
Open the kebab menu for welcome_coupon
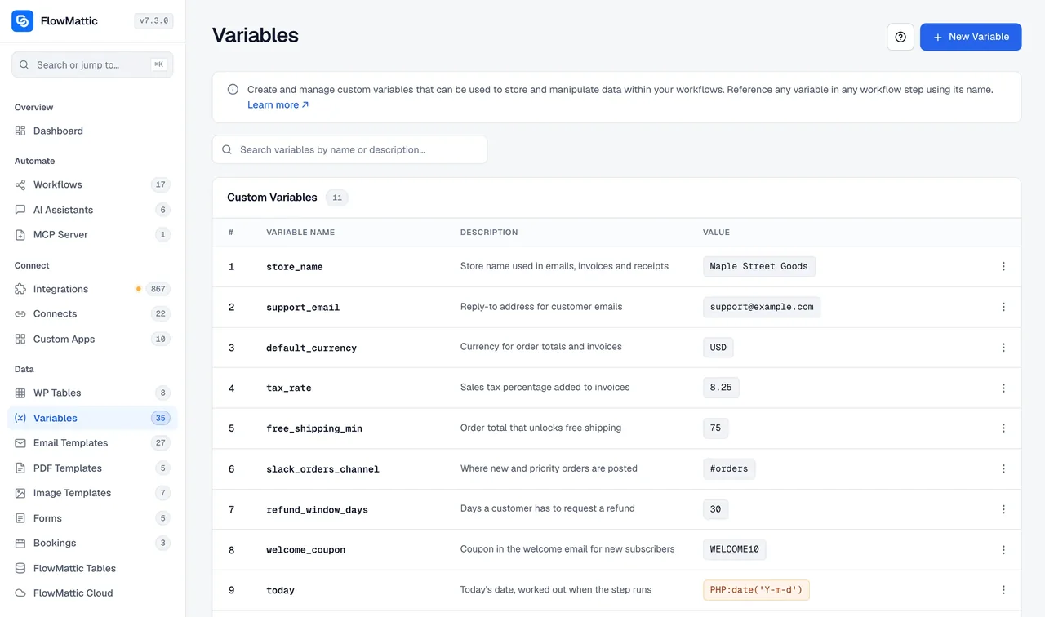[1003, 549]
